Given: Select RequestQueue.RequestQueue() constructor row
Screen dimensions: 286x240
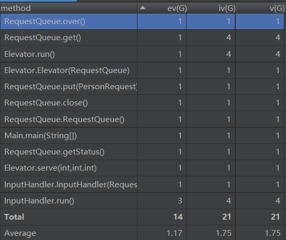Looking at the screenshot, I should [x=142, y=119].
